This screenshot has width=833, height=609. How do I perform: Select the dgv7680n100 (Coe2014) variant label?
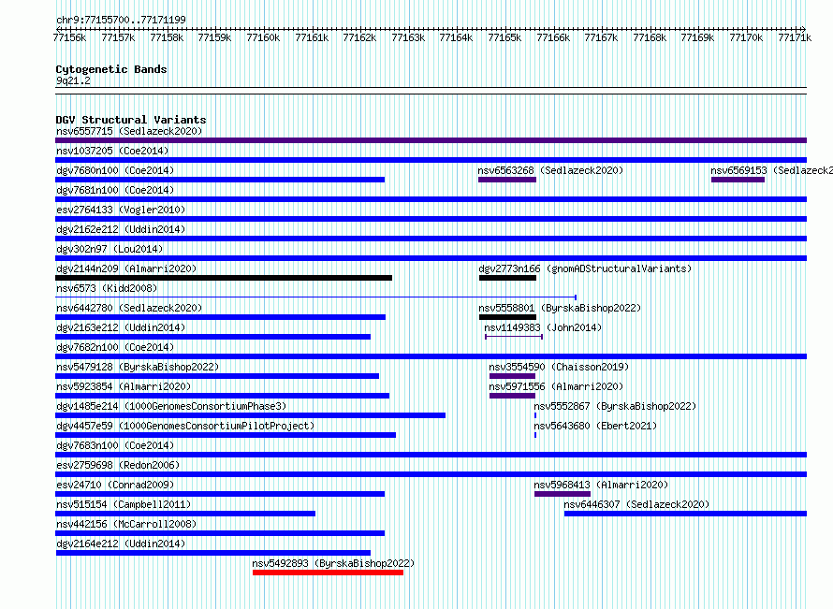point(115,170)
